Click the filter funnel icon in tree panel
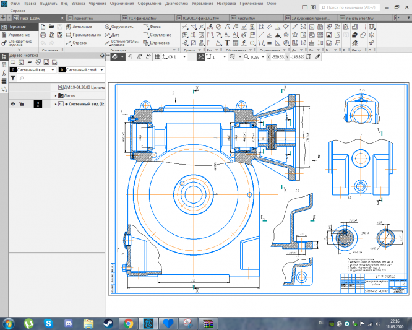 click(x=13, y=79)
